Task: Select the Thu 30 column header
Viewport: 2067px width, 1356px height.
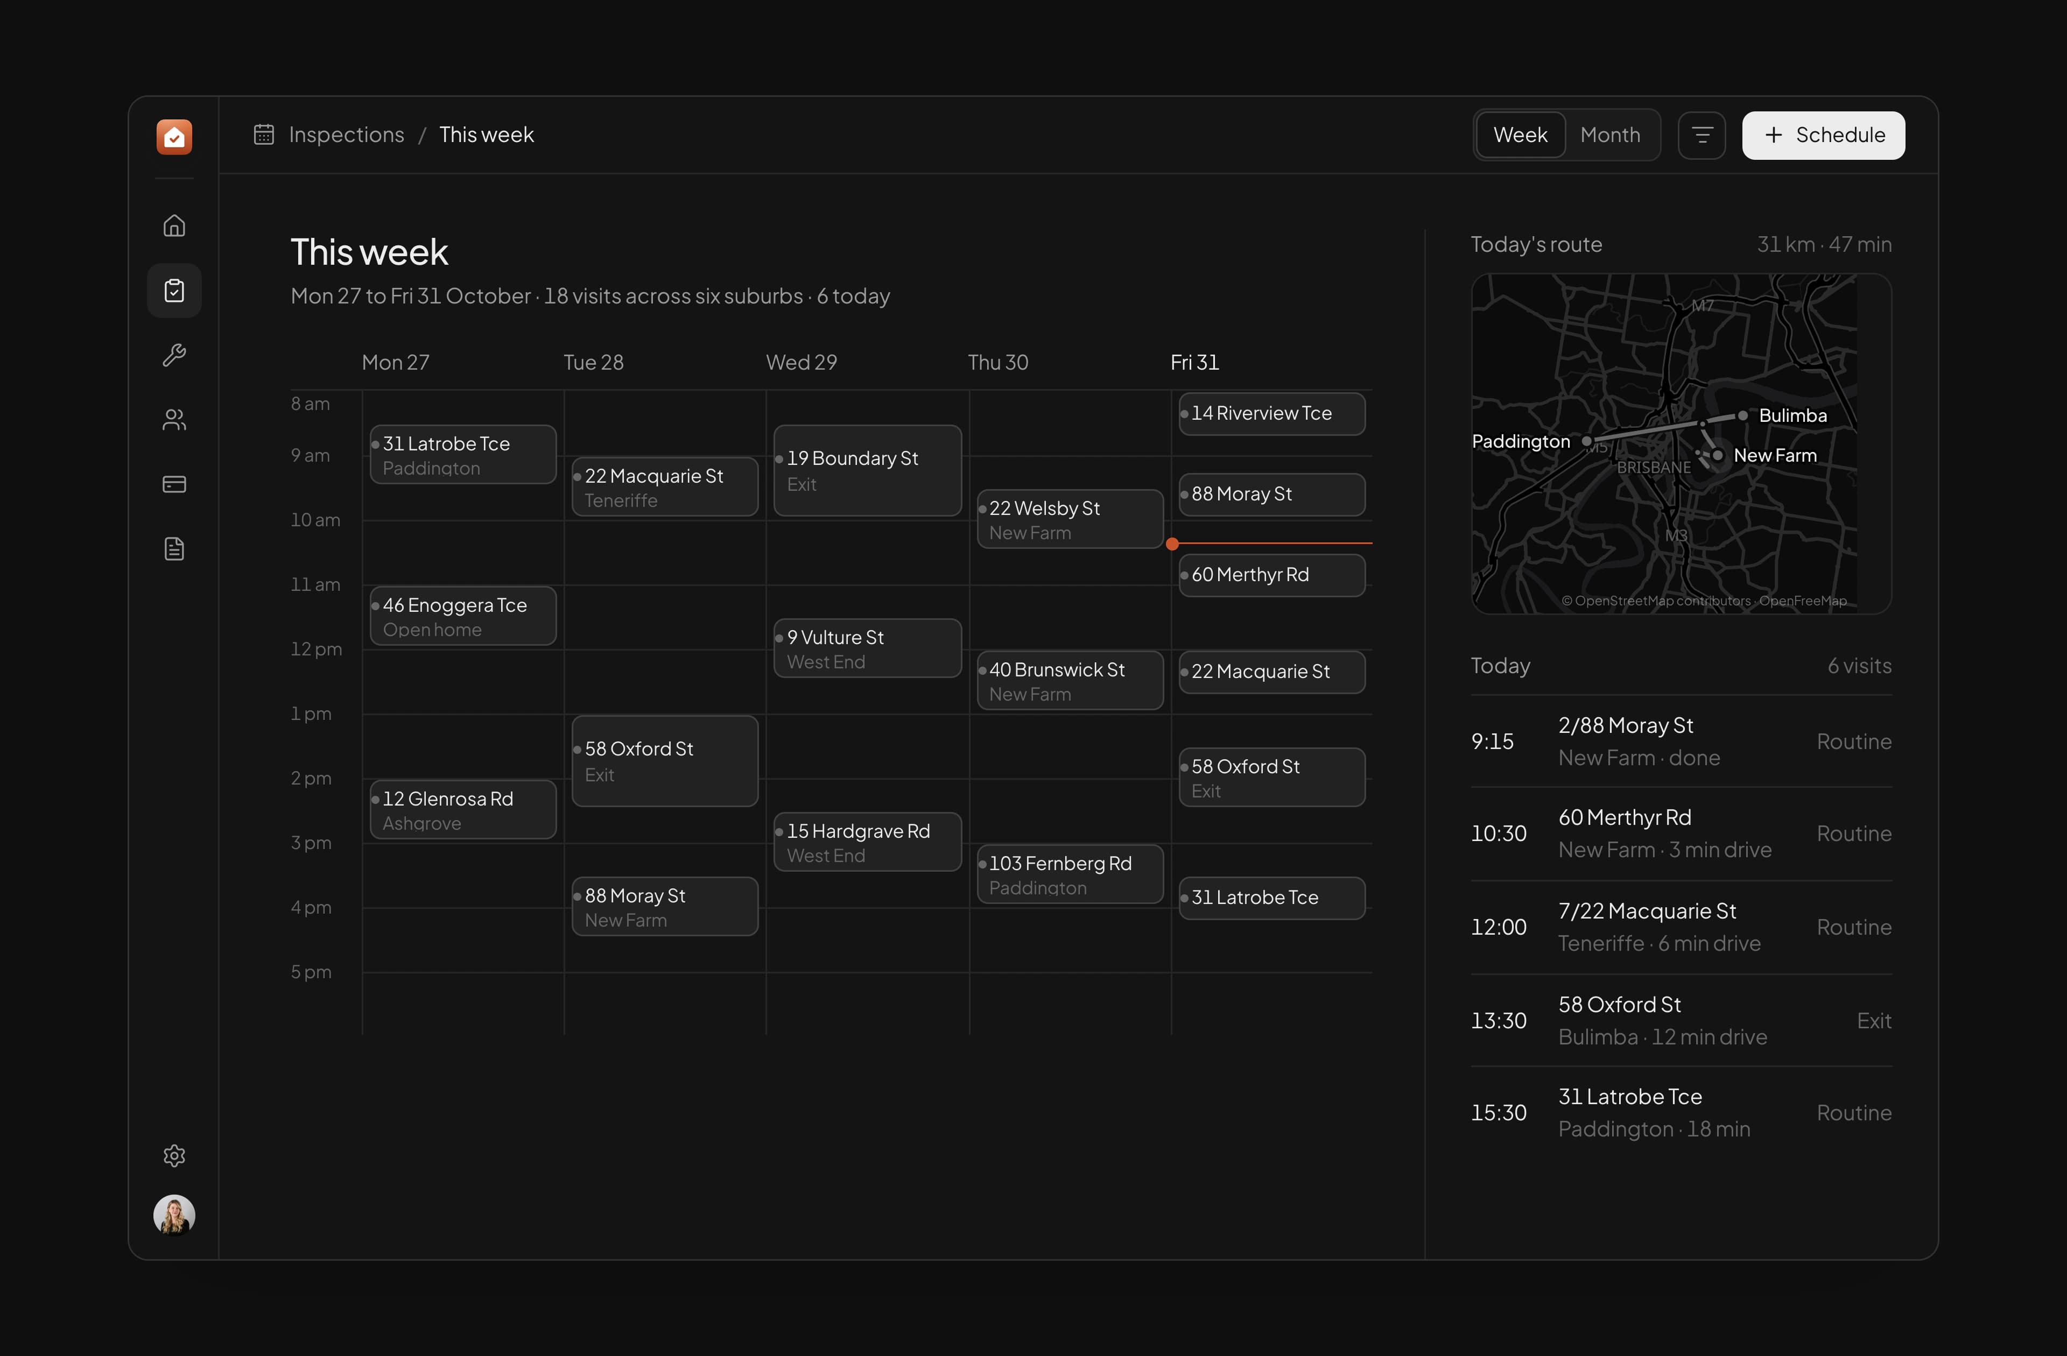Action: pyautogui.click(x=998, y=362)
